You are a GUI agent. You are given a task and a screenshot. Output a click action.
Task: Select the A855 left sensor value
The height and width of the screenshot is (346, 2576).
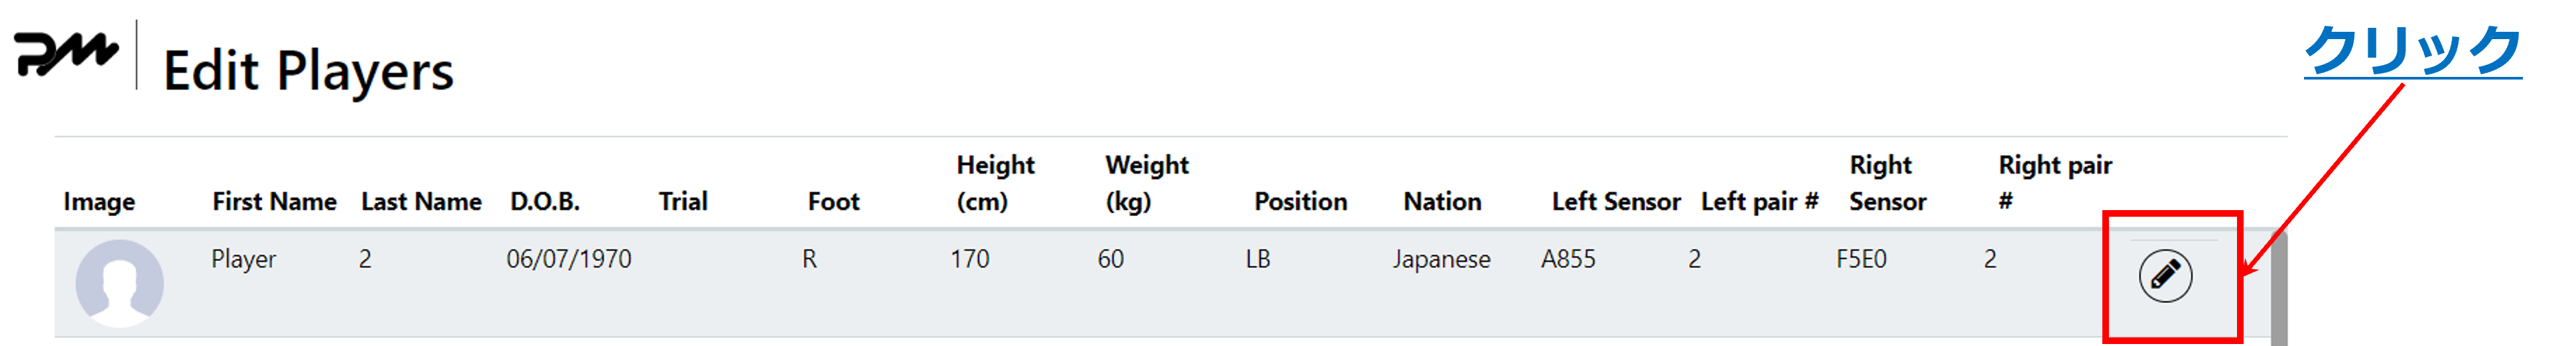tap(1568, 260)
